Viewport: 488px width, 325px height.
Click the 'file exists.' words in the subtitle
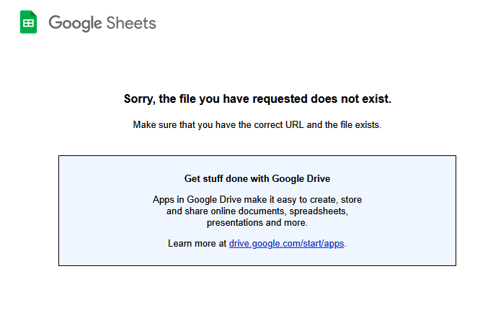click(360, 125)
